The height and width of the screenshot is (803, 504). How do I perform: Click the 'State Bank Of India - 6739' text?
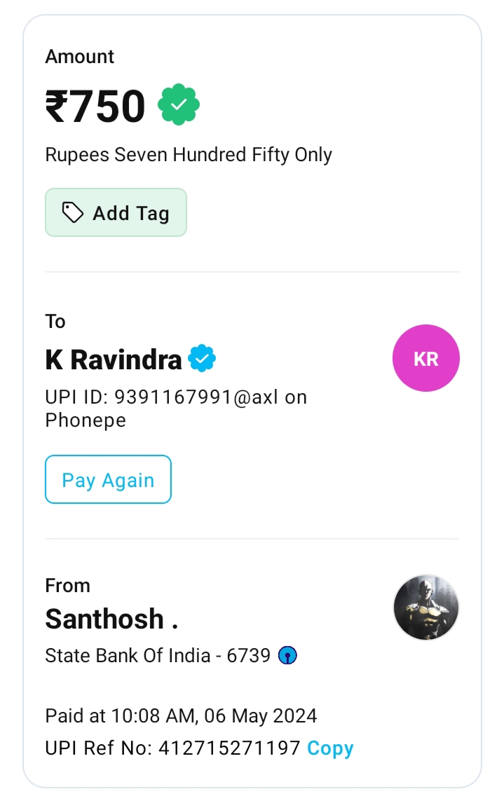pos(158,656)
